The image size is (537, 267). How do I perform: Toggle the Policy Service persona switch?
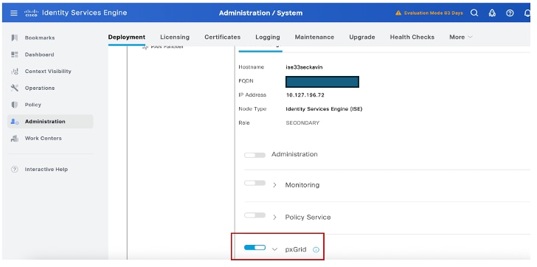pyautogui.click(x=254, y=215)
